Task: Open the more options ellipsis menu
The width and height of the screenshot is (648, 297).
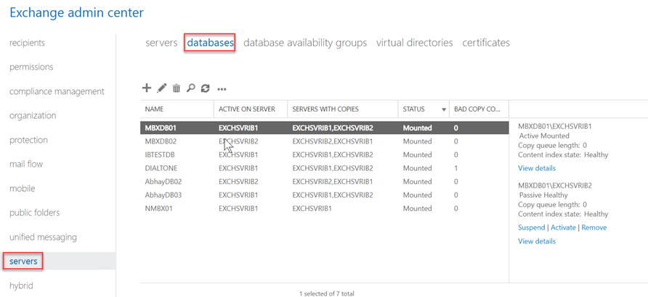Action: (x=222, y=88)
